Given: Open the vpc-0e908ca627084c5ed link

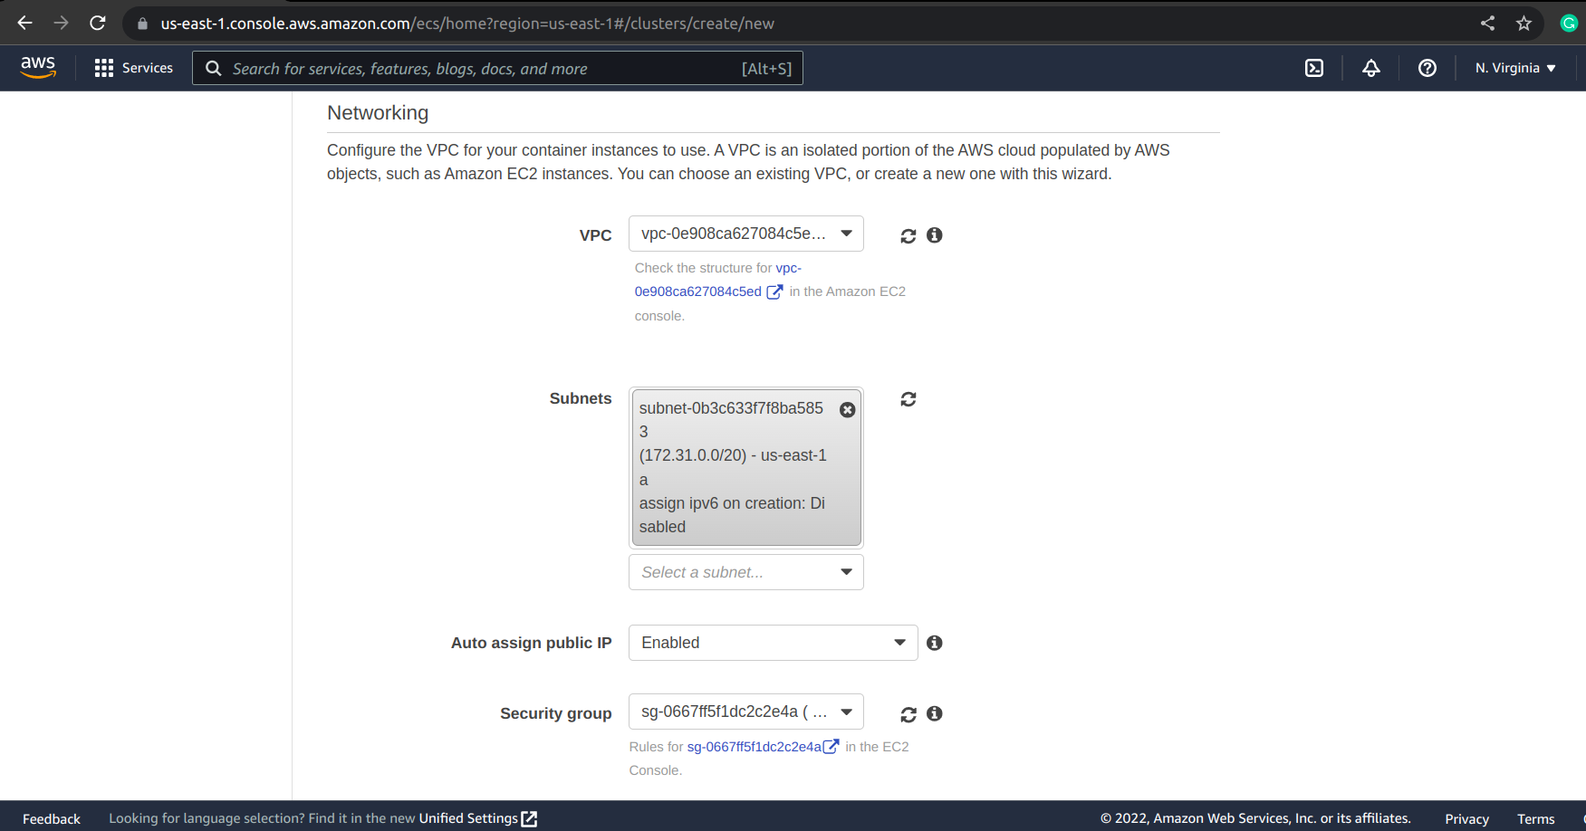Looking at the screenshot, I should 698,291.
